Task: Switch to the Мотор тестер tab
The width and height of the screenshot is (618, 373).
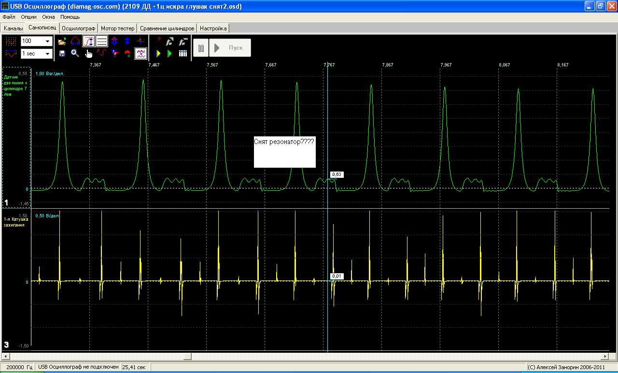Action: pyautogui.click(x=118, y=28)
